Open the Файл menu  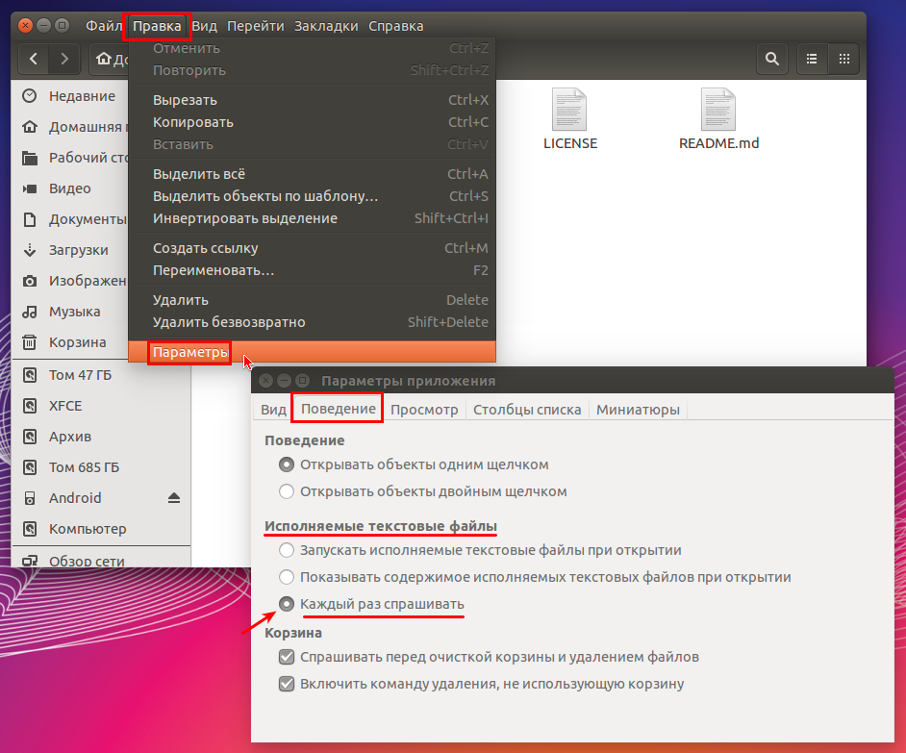tap(104, 26)
